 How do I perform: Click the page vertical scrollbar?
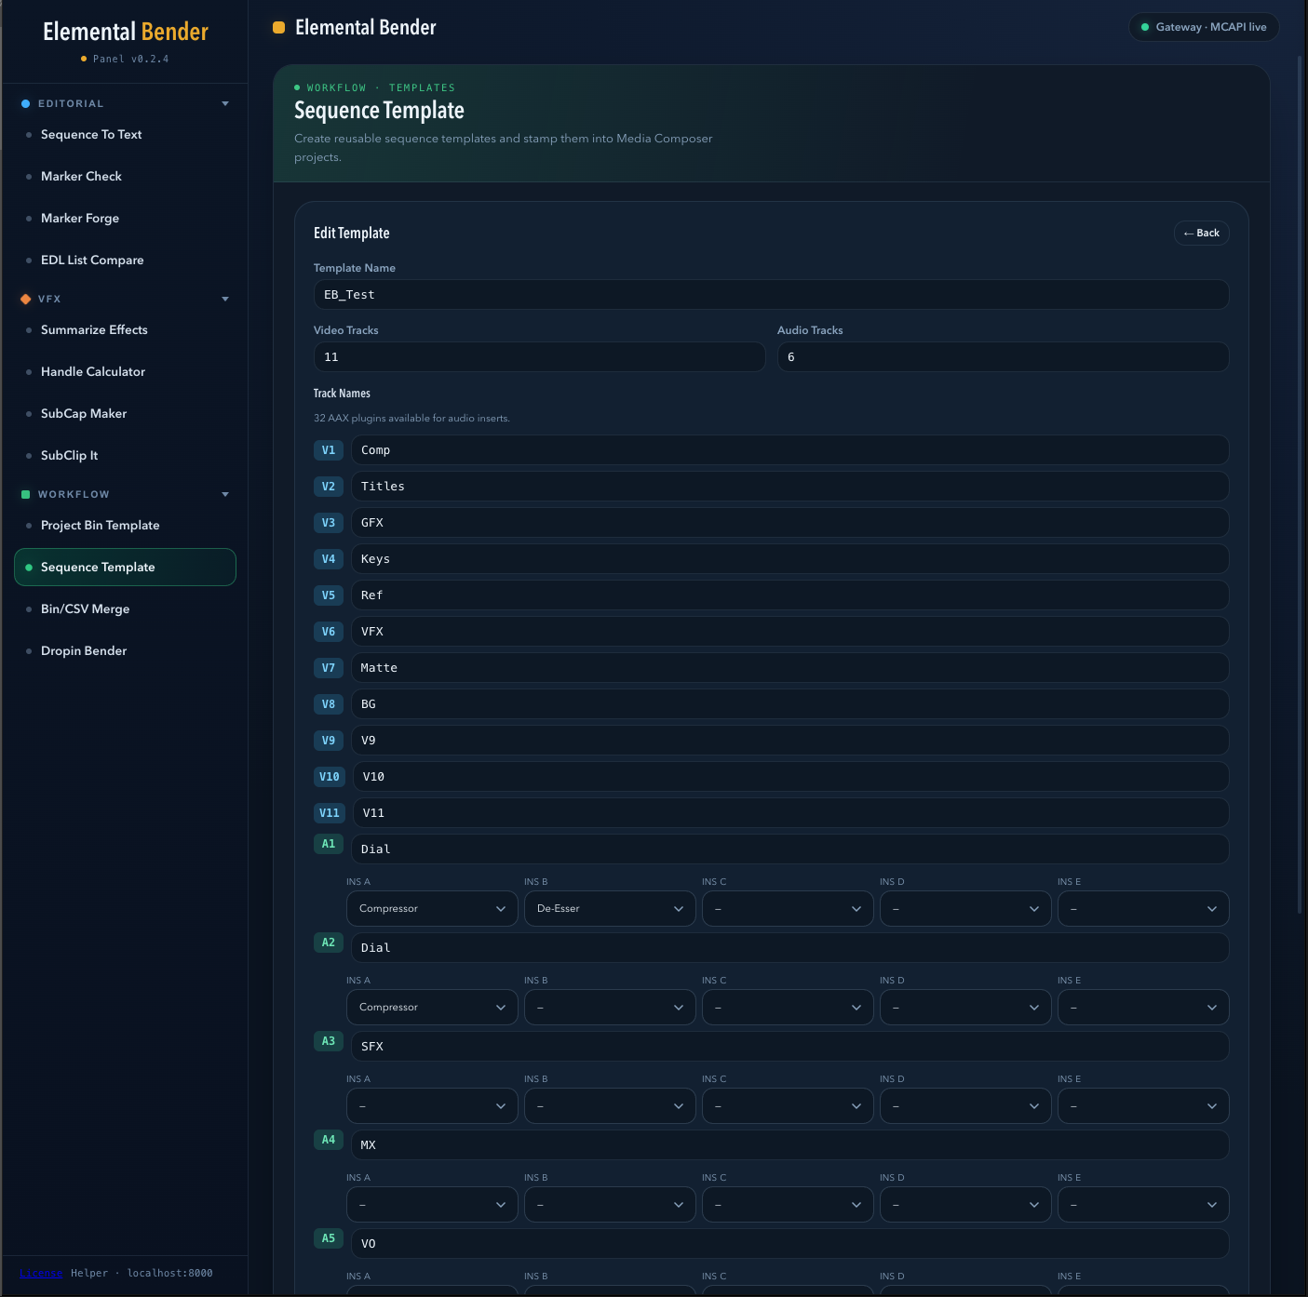(1300, 484)
